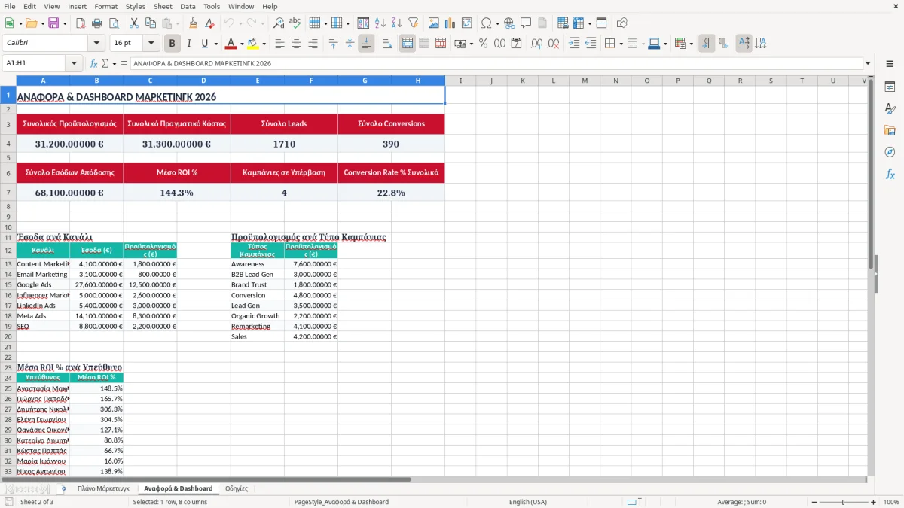Toggle Align Left
Image resolution: width=904 pixels, height=508 pixels.
click(x=279, y=44)
